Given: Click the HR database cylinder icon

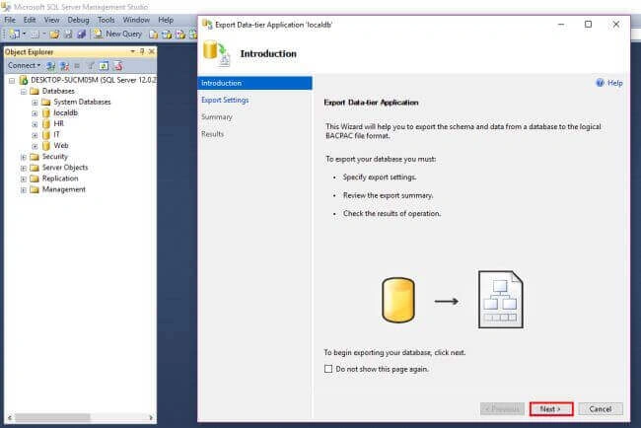Looking at the screenshot, I should click(46, 124).
